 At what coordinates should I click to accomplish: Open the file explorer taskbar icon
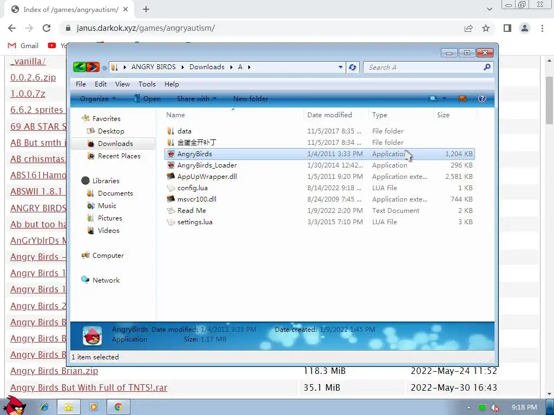tap(69, 407)
